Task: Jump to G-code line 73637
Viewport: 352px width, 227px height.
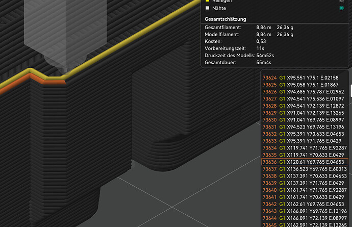Action: (x=304, y=169)
